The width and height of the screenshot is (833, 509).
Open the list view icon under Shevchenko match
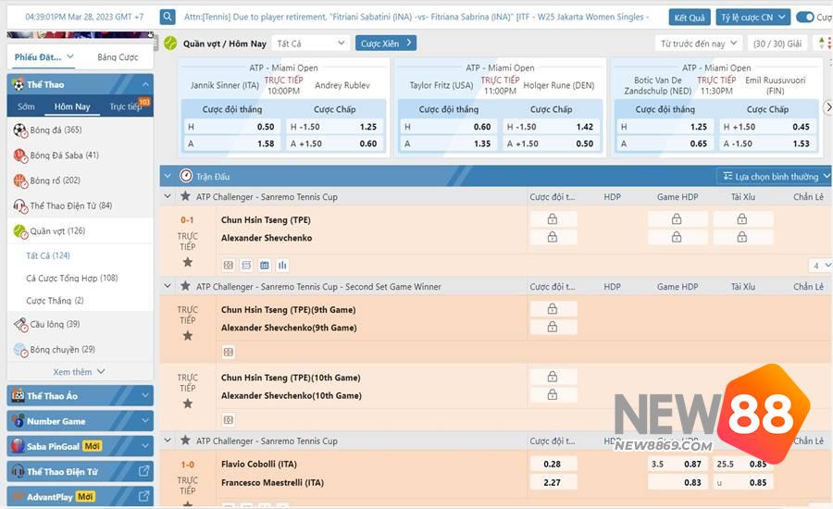[x=246, y=265]
